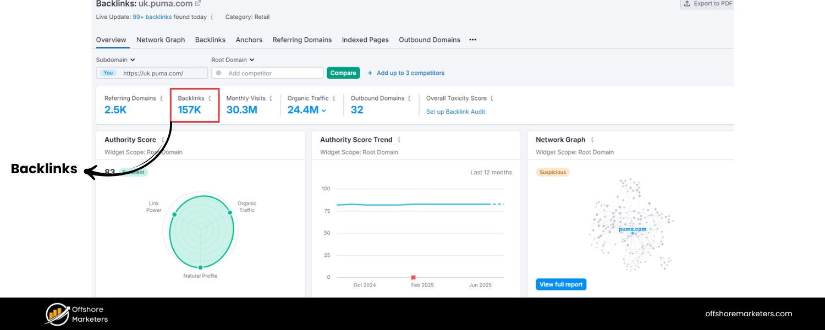Open the Root Domain dropdown

click(x=232, y=59)
